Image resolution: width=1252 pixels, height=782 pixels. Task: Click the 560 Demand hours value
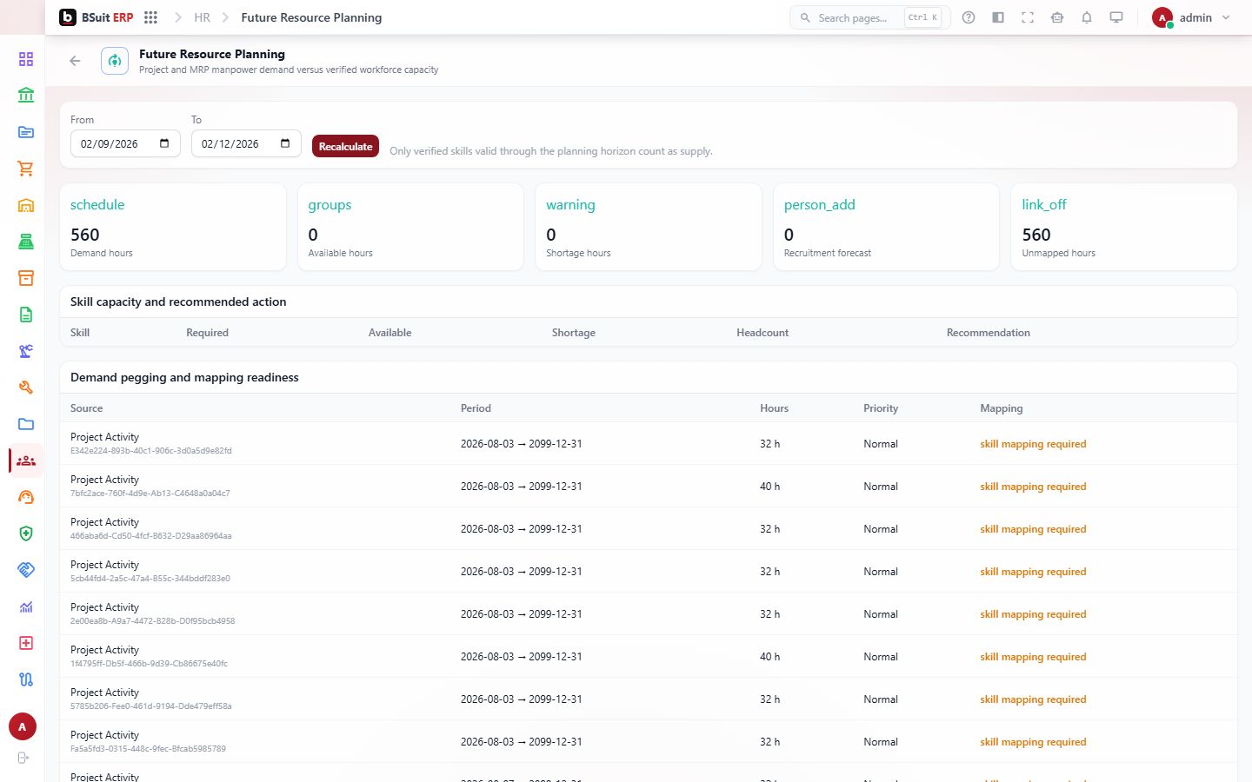point(85,235)
